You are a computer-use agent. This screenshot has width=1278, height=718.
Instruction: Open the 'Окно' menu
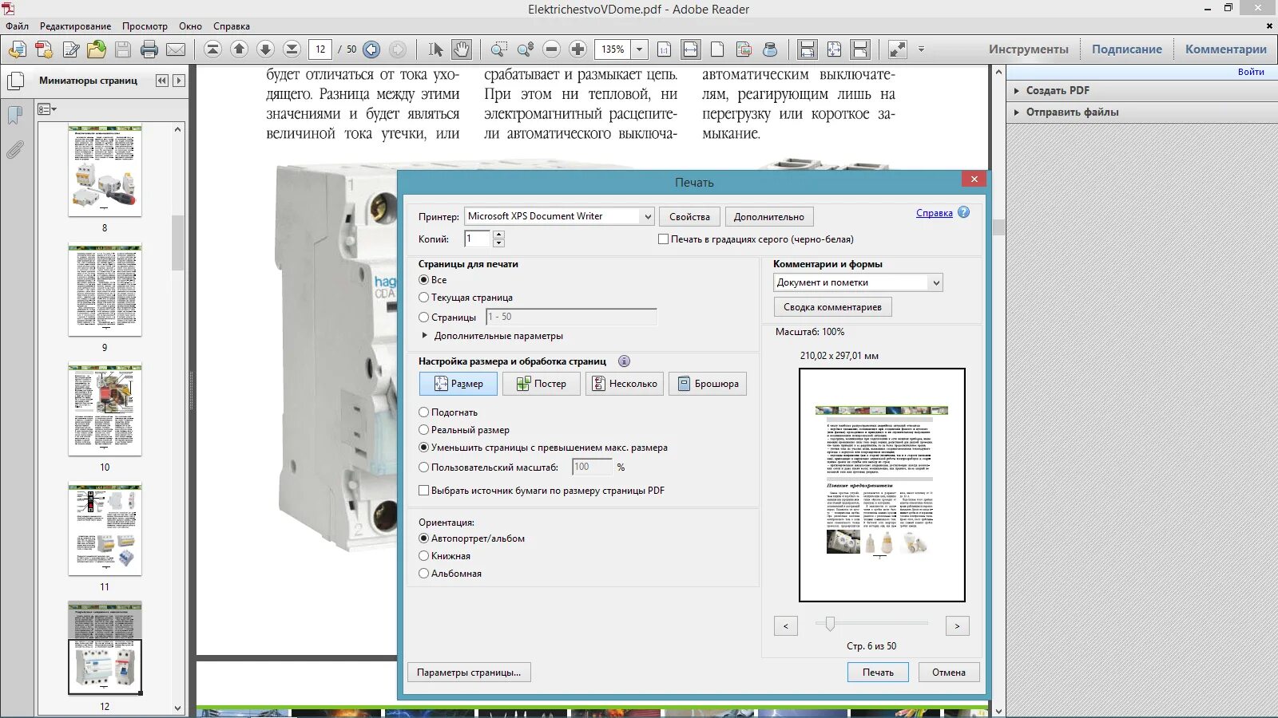[190, 26]
